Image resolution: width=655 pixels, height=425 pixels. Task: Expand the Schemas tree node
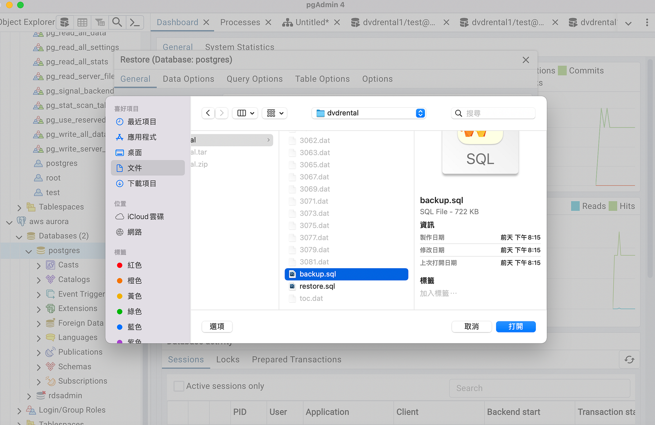pos(38,367)
